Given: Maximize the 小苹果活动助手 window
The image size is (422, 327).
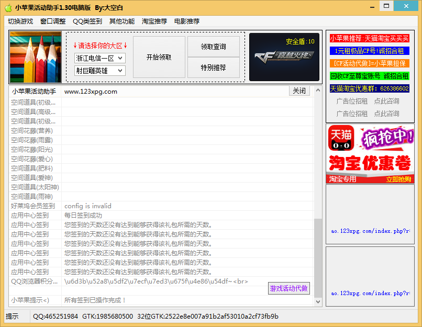Looking at the screenshot, I should tap(386, 6).
